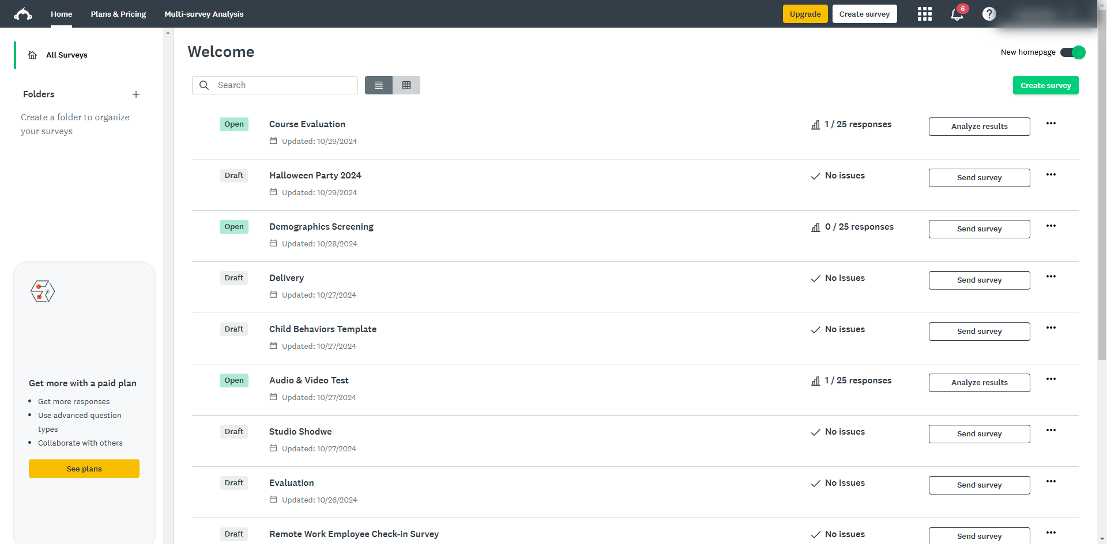
Task: Click the All Surveys home icon
Action: (33, 55)
